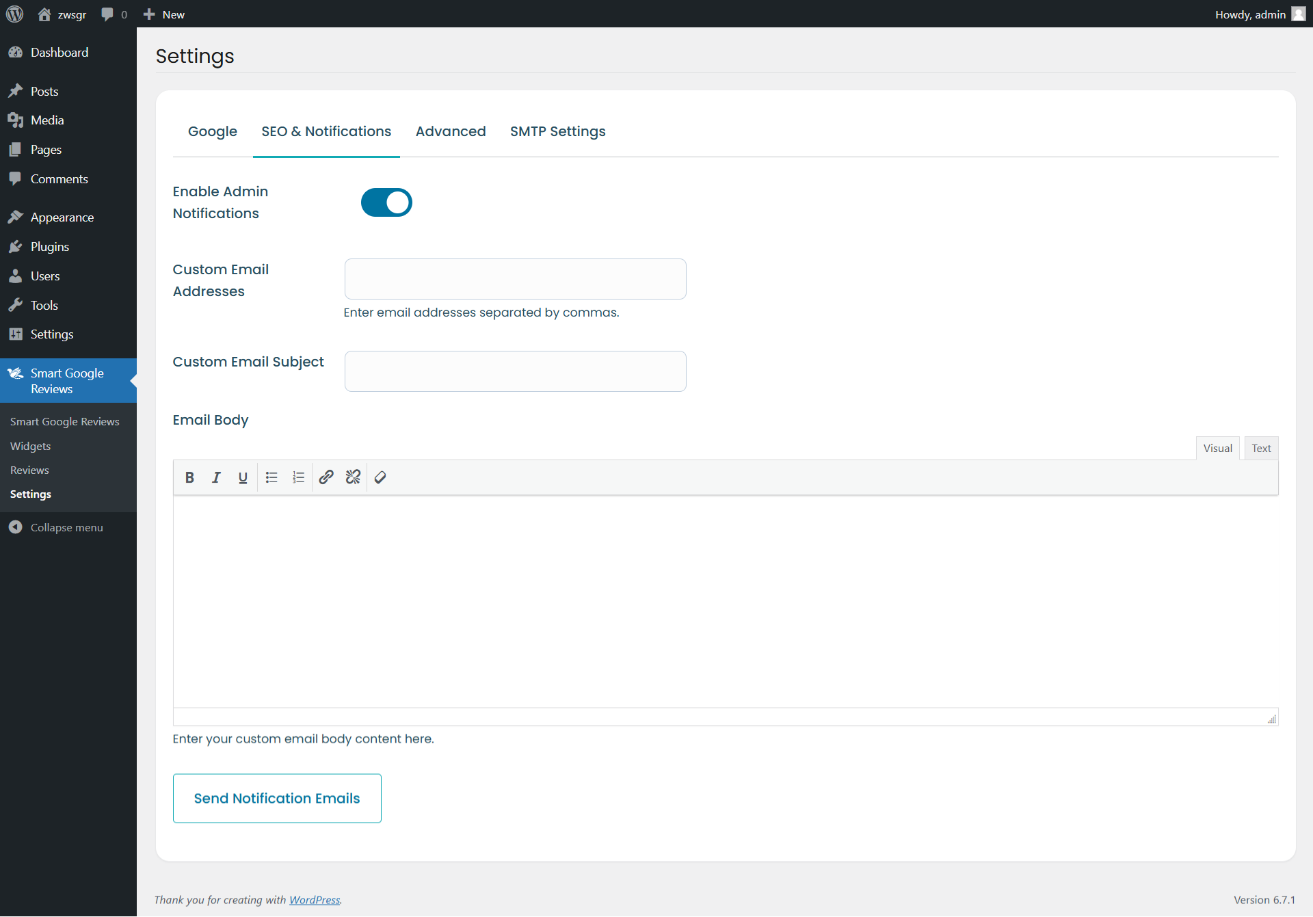
Task: Click the Remove link icon
Action: click(353, 477)
